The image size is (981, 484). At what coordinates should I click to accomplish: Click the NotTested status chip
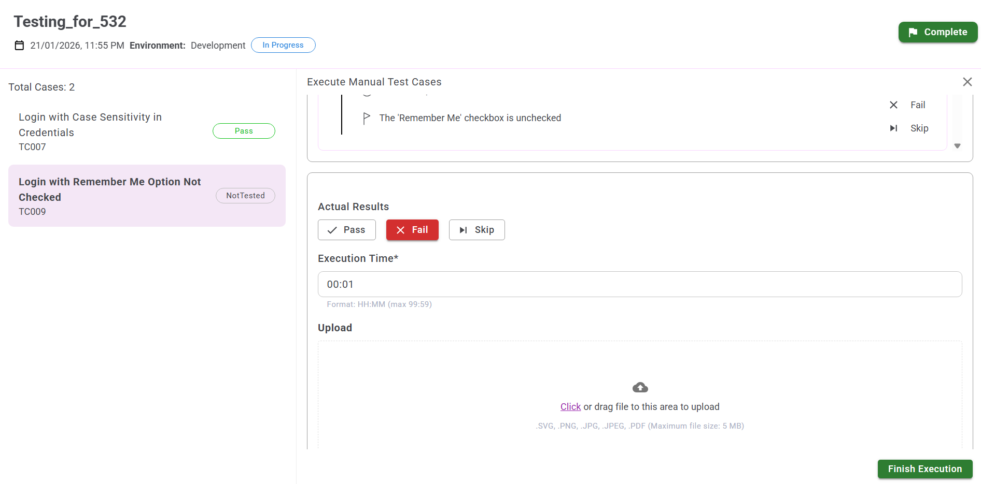pyautogui.click(x=245, y=196)
